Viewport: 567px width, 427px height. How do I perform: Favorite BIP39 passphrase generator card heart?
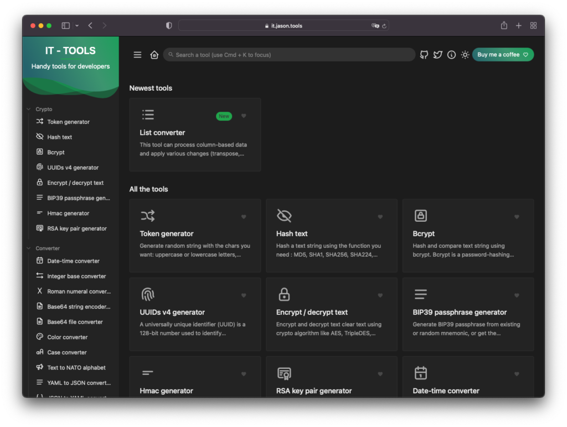click(517, 295)
